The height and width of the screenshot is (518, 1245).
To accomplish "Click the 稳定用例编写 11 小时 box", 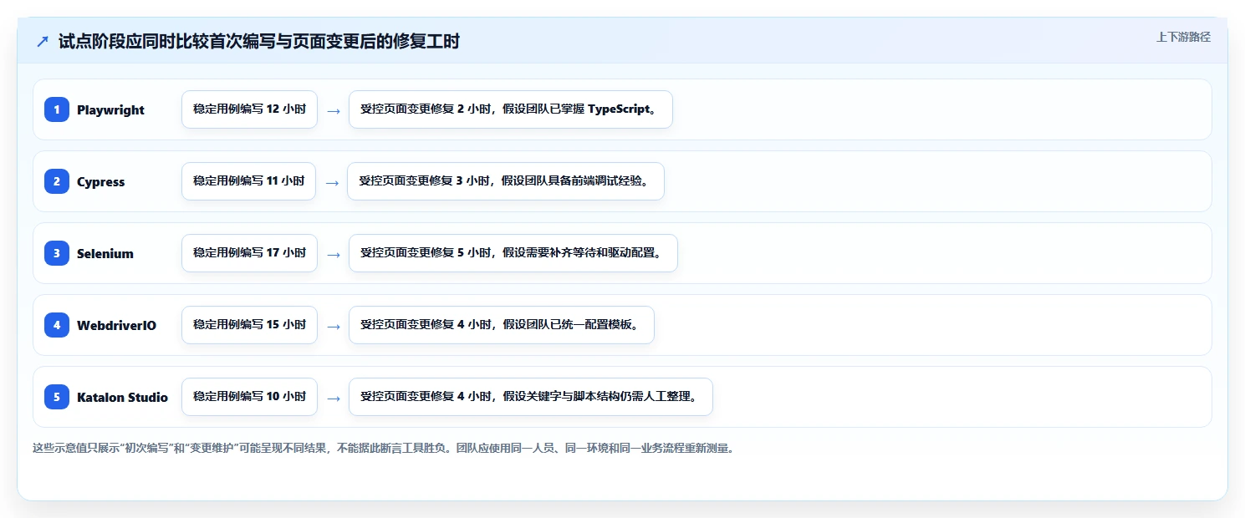I will click(248, 181).
